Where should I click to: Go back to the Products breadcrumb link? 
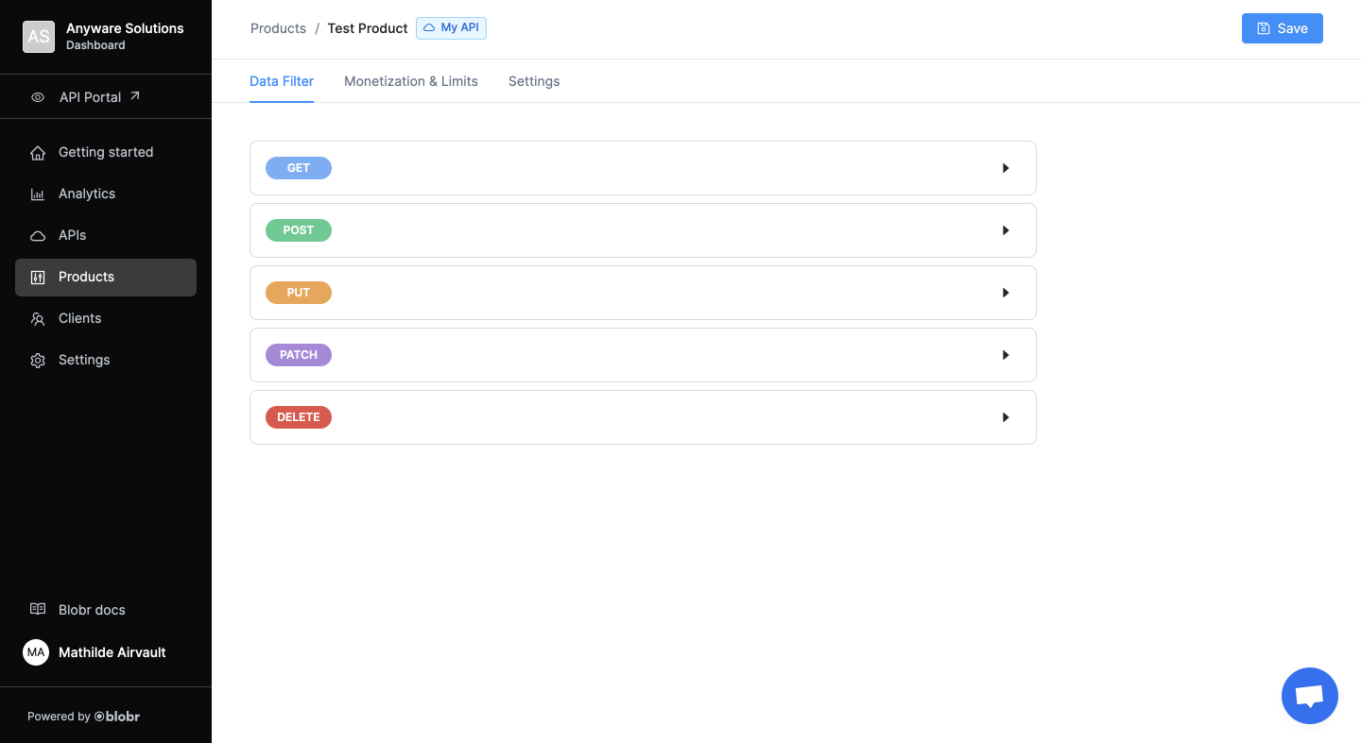click(x=278, y=28)
